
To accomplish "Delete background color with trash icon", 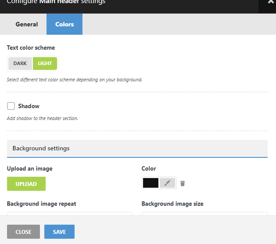I will [183, 183].
